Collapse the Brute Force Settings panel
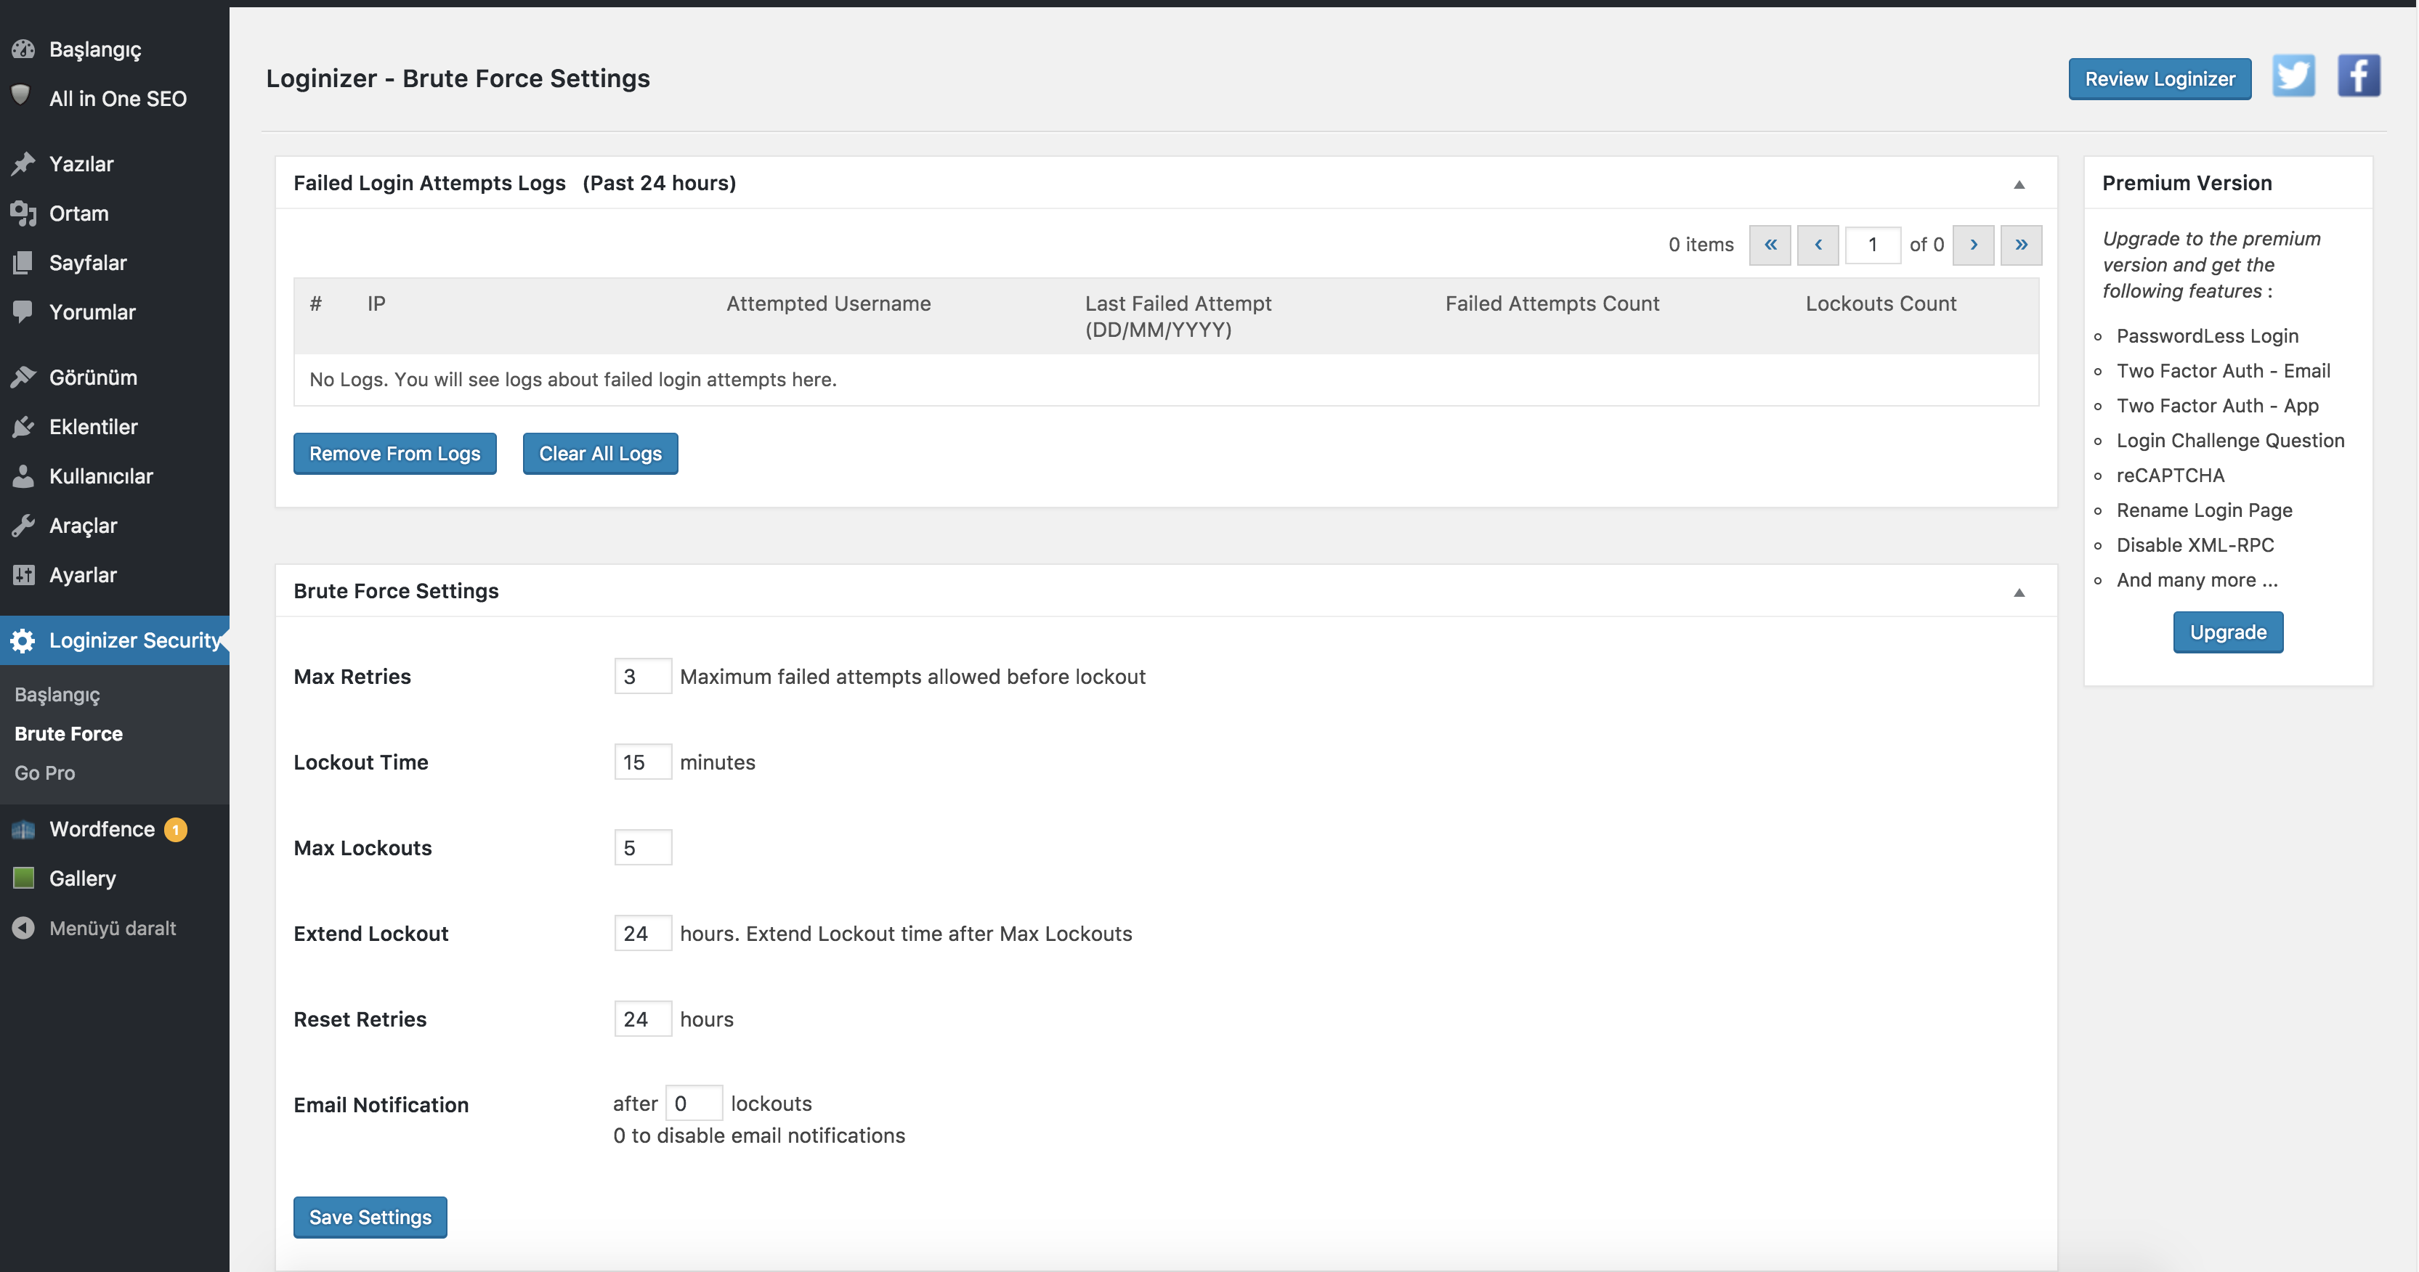The height and width of the screenshot is (1272, 2419). [x=2019, y=592]
